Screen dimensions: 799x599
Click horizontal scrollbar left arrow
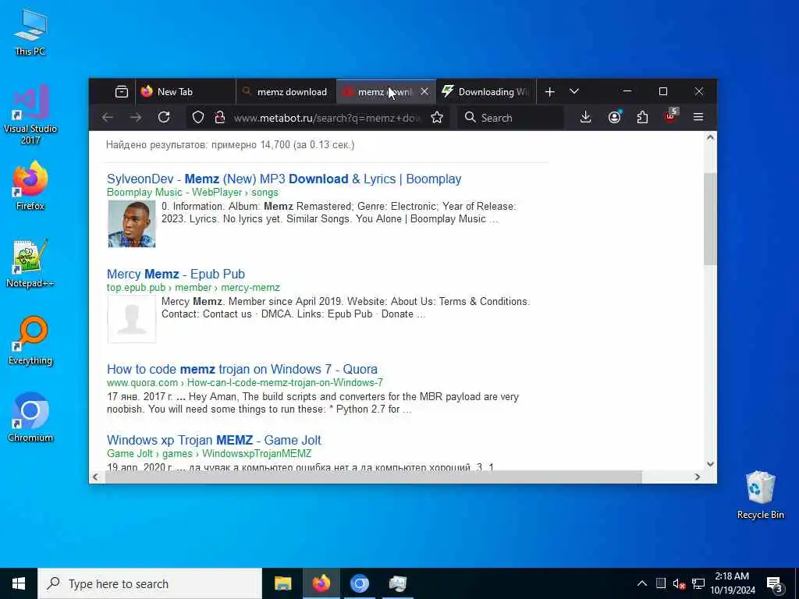[95, 477]
